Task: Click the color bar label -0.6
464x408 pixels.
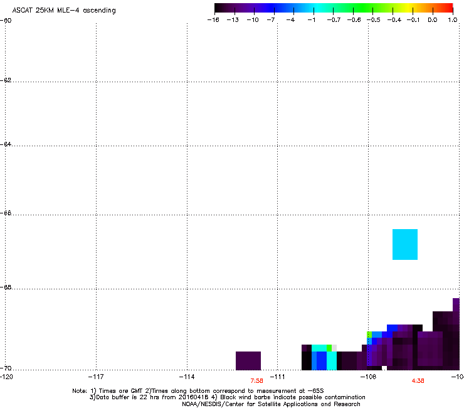Action: [354, 20]
